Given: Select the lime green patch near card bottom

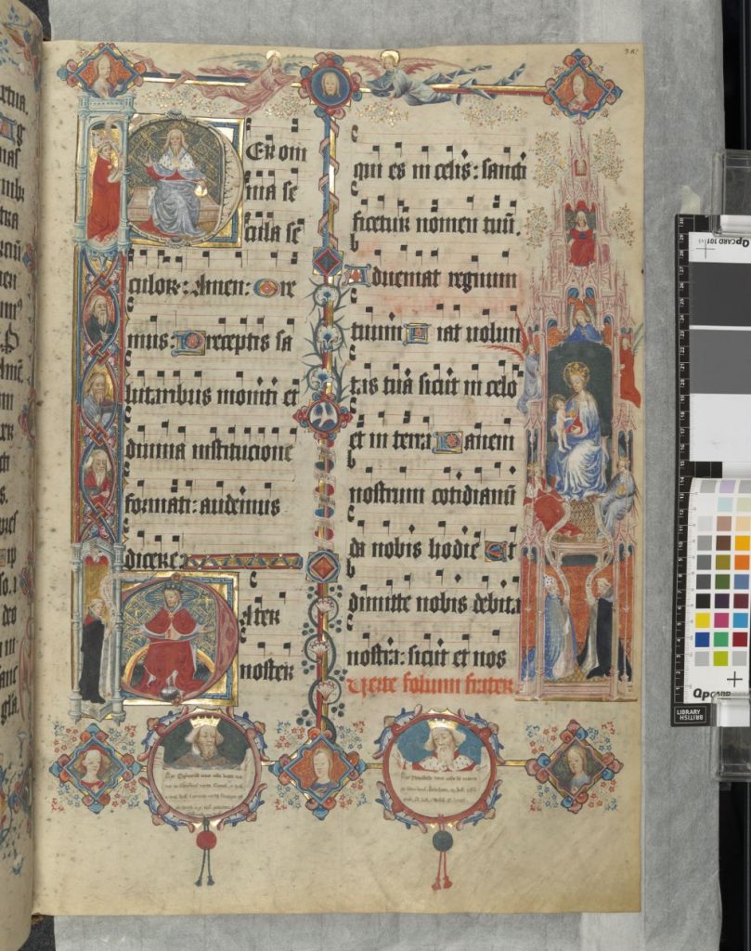Looking at the screenshot, I should 722,658.
